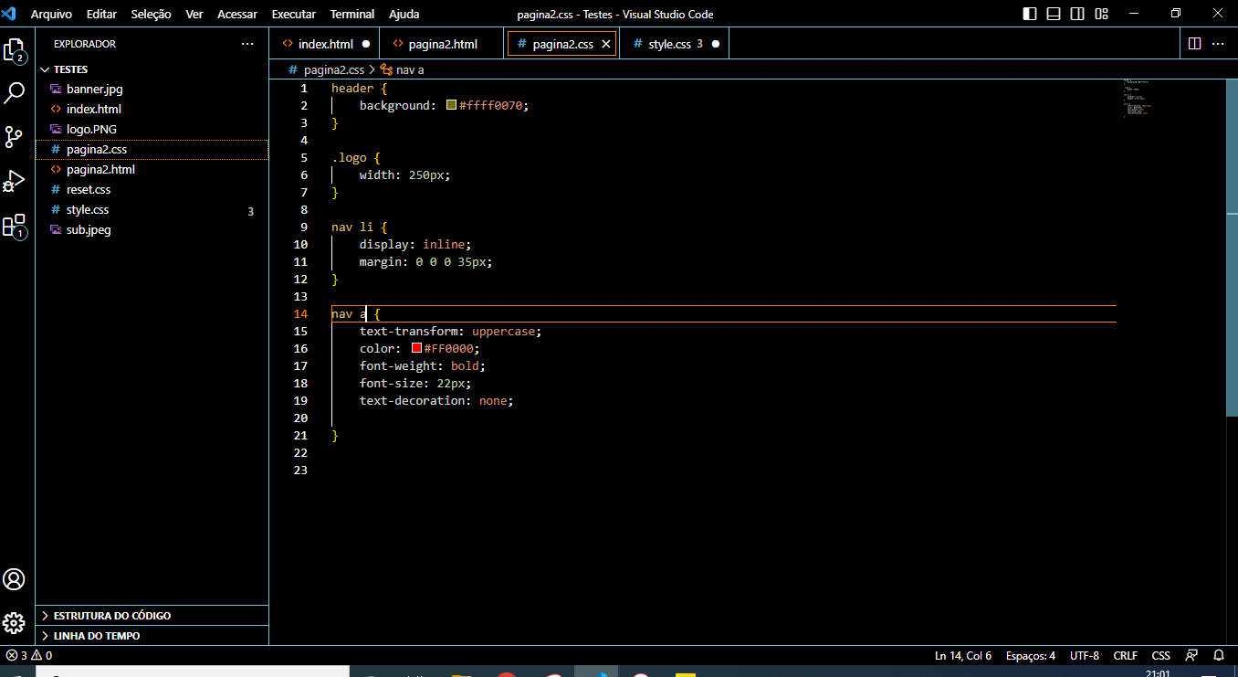This screenshot has width=1238, height=677.
Task: Open Explorer views and more actions ellipsis
Action: [x=247, y=43]
